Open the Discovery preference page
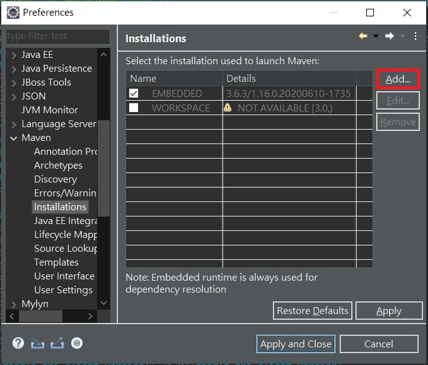Viewport: 428px width, 365px height. tap(55, 179)
